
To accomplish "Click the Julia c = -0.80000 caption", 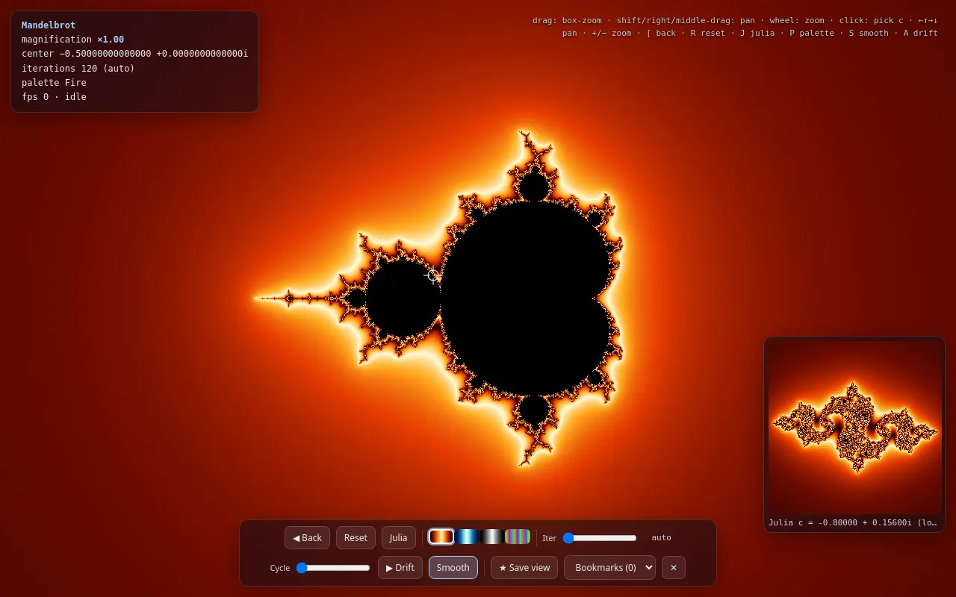I will 853,522.
